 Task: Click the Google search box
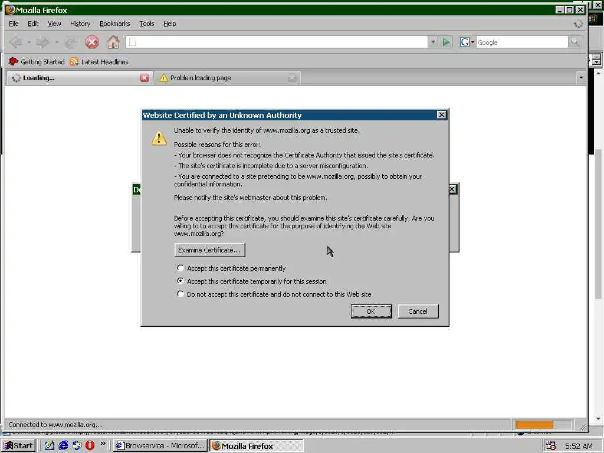[522, 42]
